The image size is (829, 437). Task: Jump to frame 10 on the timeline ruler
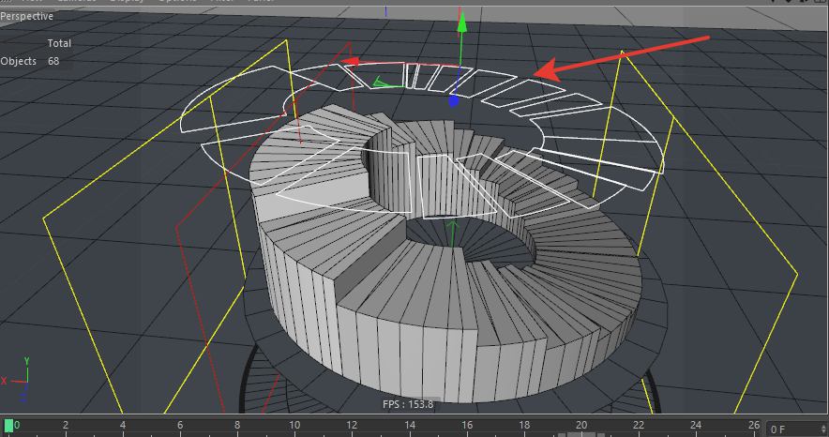point(294,425)
